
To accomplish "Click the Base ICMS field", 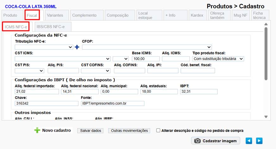I will 146,59.
